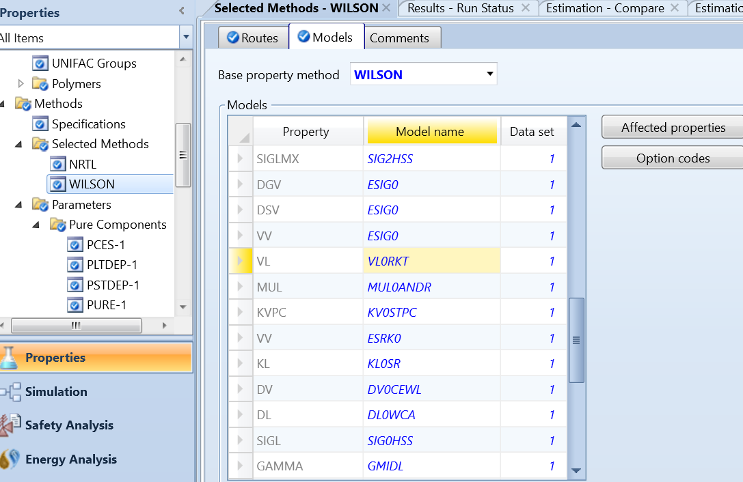743x482 pixels.
Task: Collapse the Methods tree node
Action: pyautogui.click(x=2, y=104)
